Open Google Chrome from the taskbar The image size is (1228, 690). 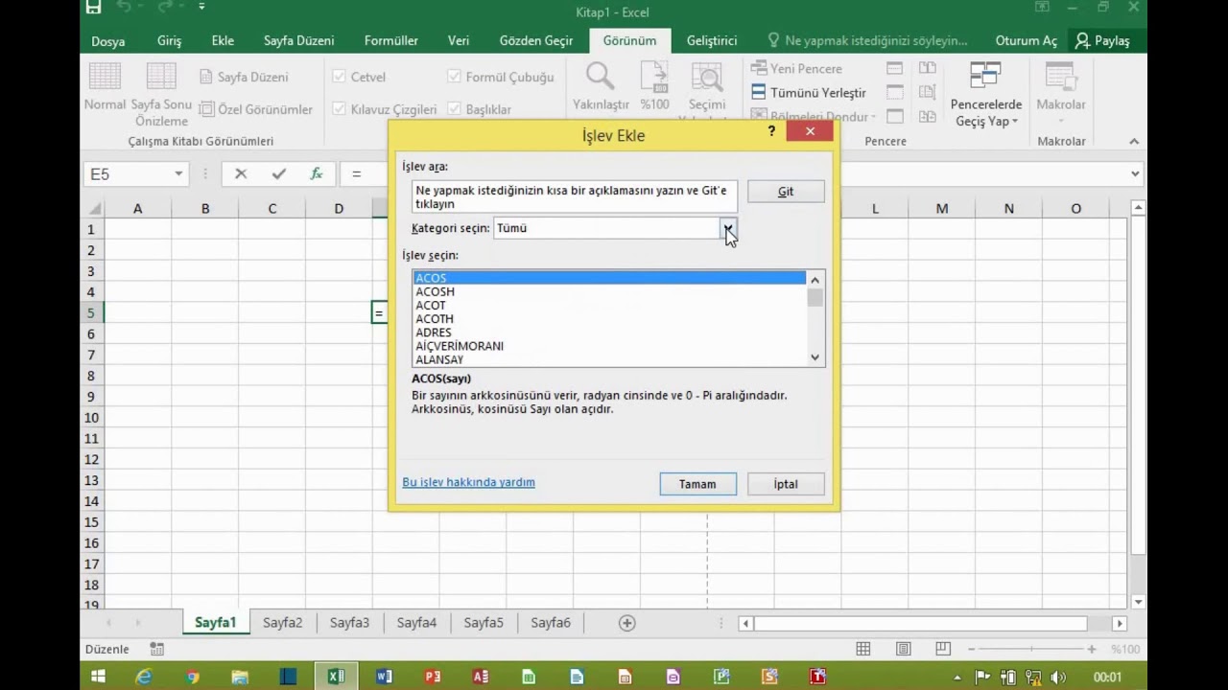(x=192, y=677)
